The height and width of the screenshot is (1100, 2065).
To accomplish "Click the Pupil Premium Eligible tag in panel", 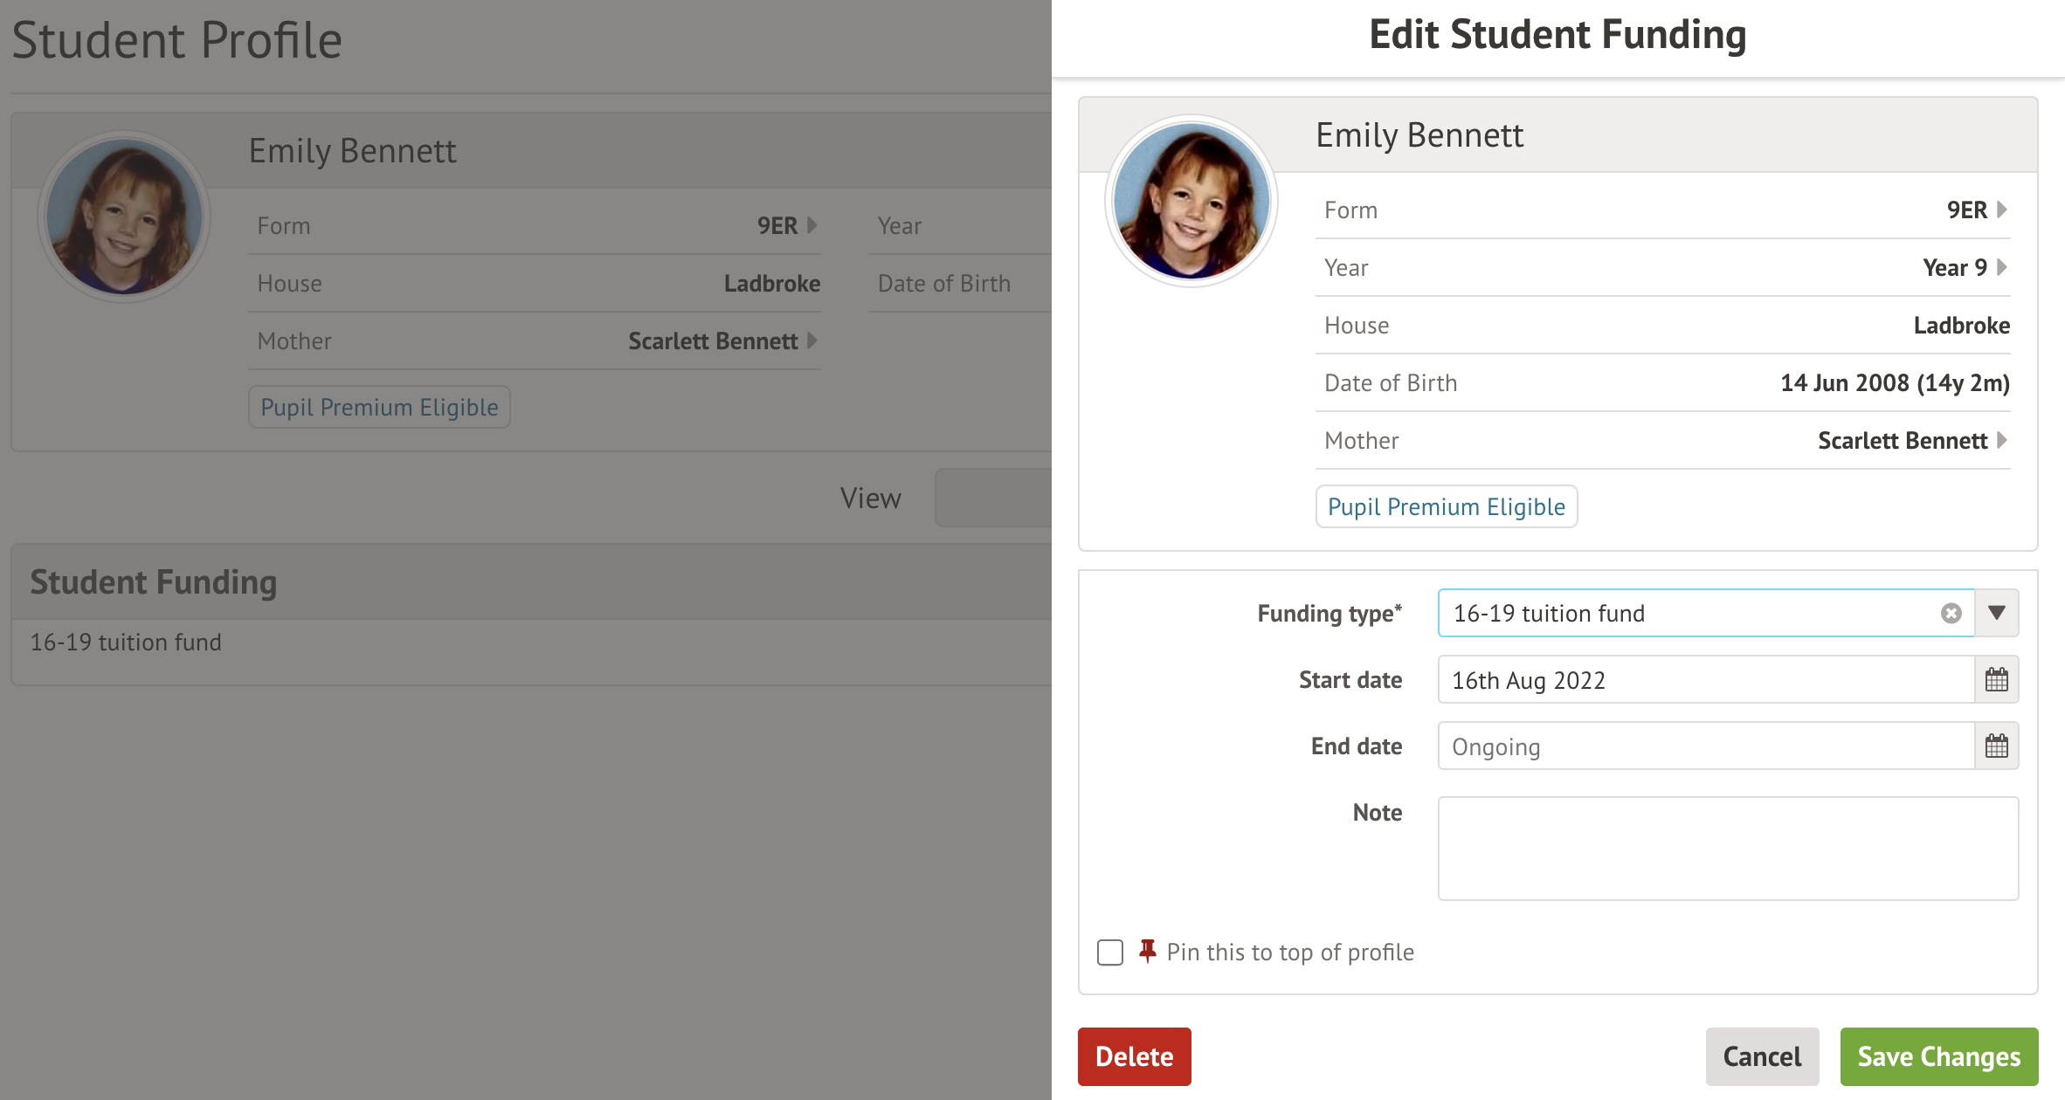I will point(1446,506).
